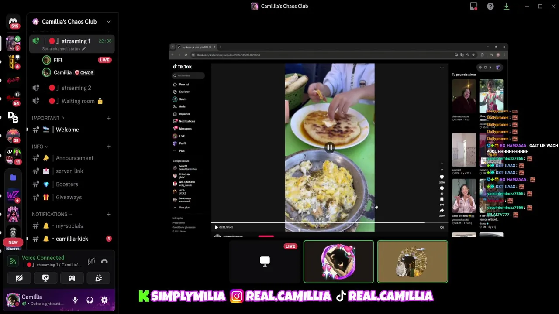Create a channel in the INFO category

click(x=109, y=147)
